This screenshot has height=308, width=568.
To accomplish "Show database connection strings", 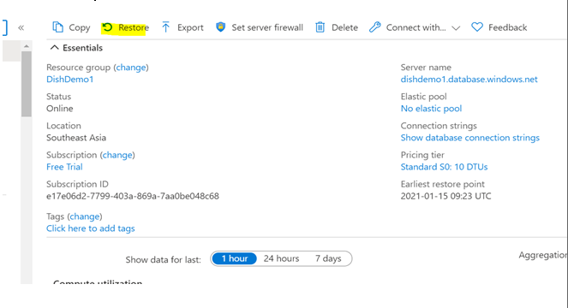I will click(x=470, y=138).
